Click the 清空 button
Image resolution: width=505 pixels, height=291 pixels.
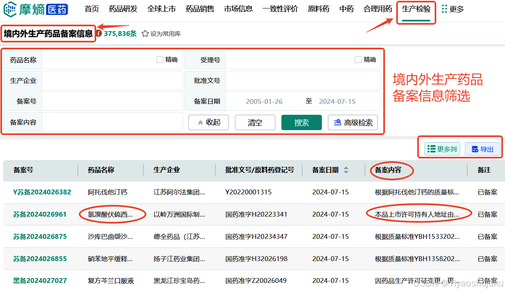[255, 122]
